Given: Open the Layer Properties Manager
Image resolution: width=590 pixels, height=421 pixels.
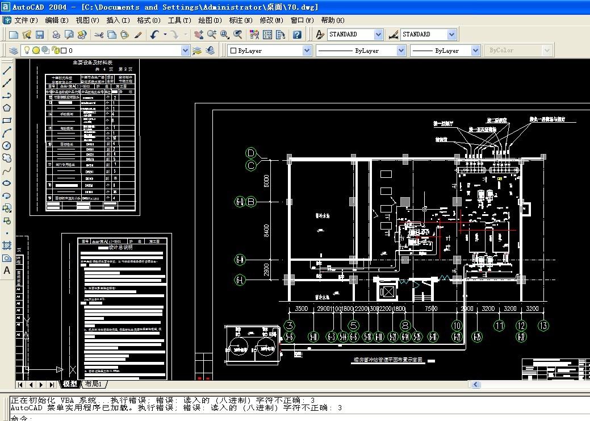Looking at the screenshot, I should [14, 51].
